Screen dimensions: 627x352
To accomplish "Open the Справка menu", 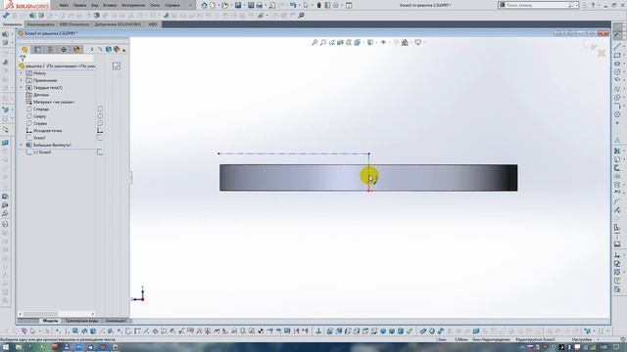I will tap(172, 5).
